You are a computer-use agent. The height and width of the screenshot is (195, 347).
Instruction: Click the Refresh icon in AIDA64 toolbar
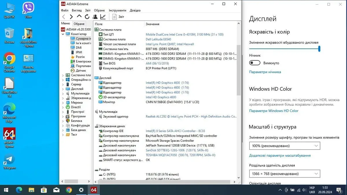click(87, 17)
